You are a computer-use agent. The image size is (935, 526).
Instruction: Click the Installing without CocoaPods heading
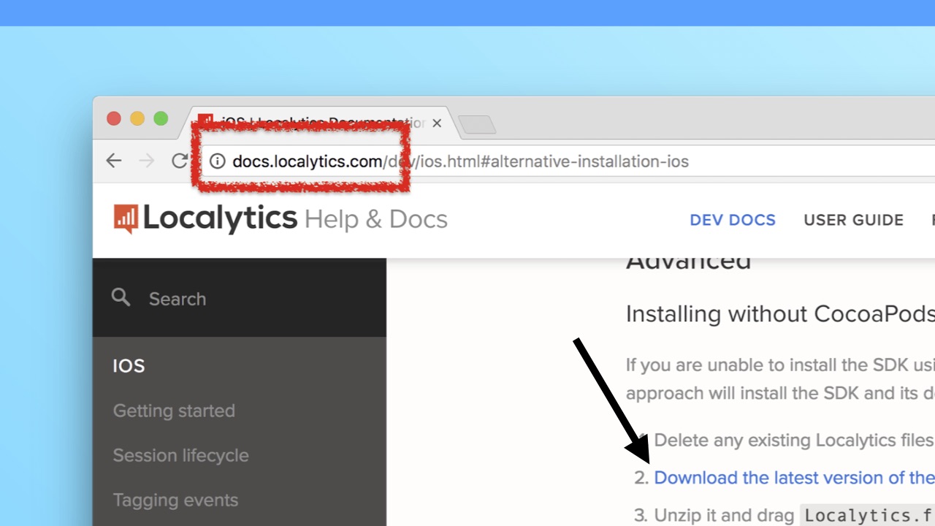pos(780,314)
